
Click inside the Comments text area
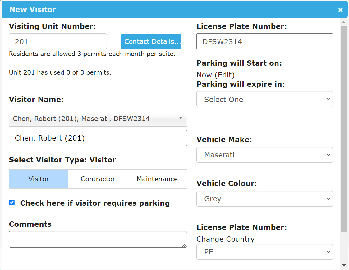(98, 239)
